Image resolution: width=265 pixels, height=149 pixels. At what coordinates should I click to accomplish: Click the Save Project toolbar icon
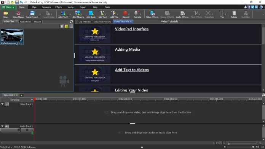pos(32,14)
